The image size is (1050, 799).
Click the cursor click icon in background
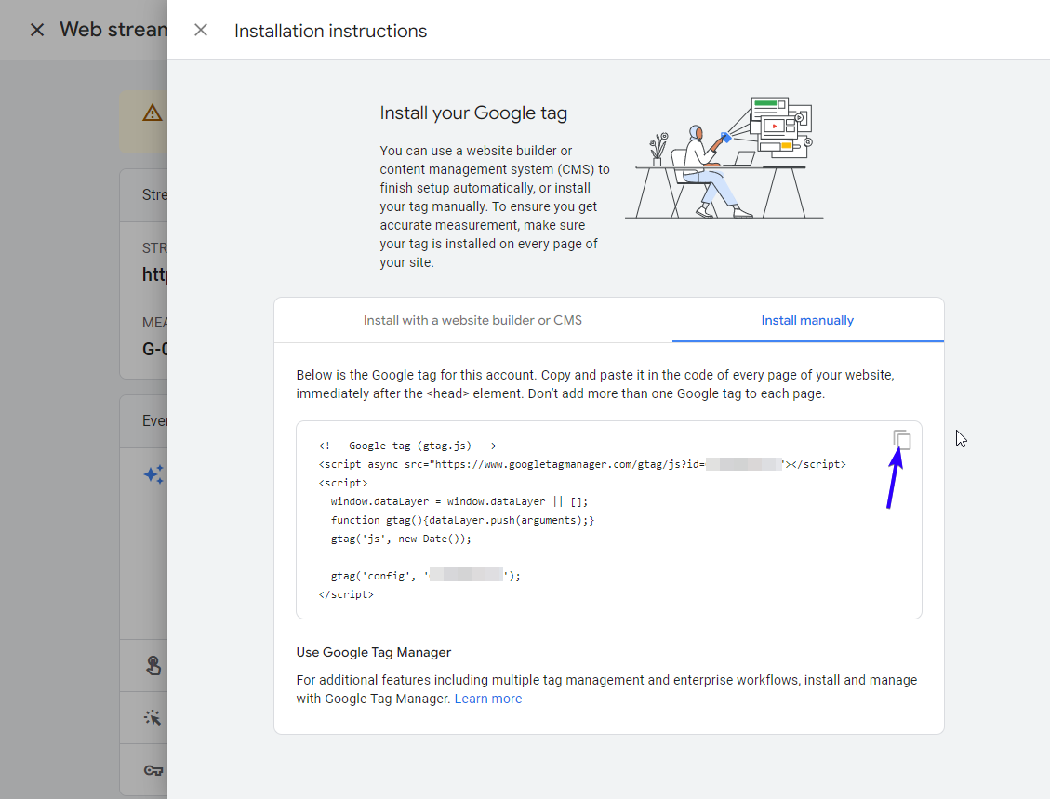(153, 717)
